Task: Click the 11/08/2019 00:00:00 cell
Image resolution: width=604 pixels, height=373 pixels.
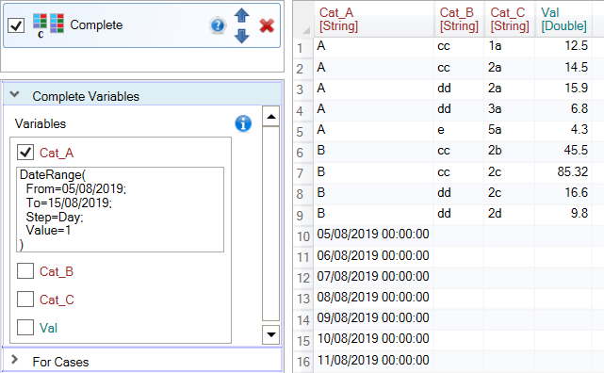Action: [x=374, y=361]
